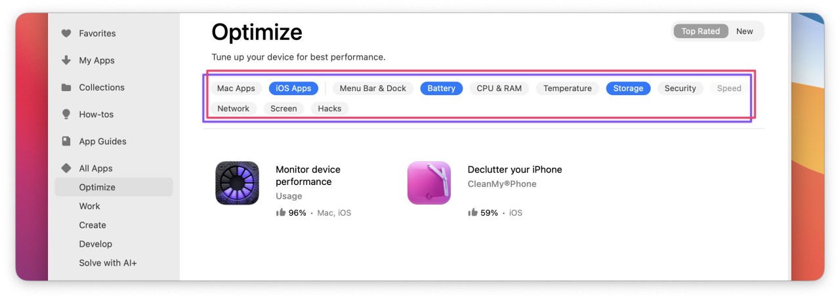840x299 pixels.
Task: Open Solve with AI+ category
Action: [x=108, y=263]
